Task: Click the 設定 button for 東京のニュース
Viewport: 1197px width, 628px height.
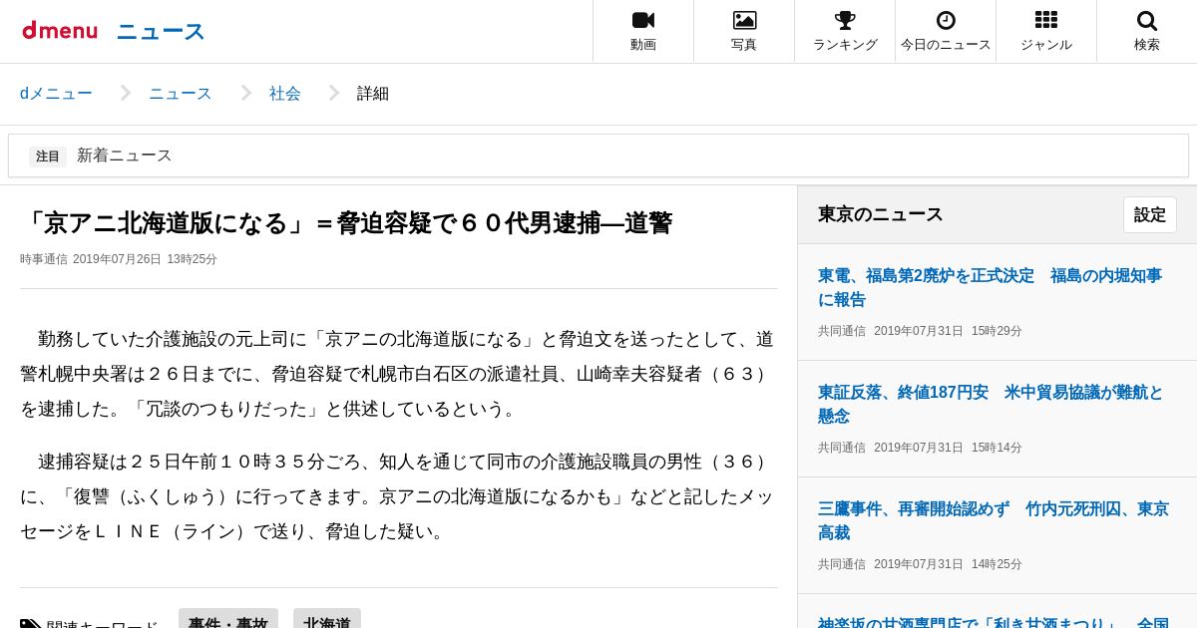Action: pos(1150,215)
